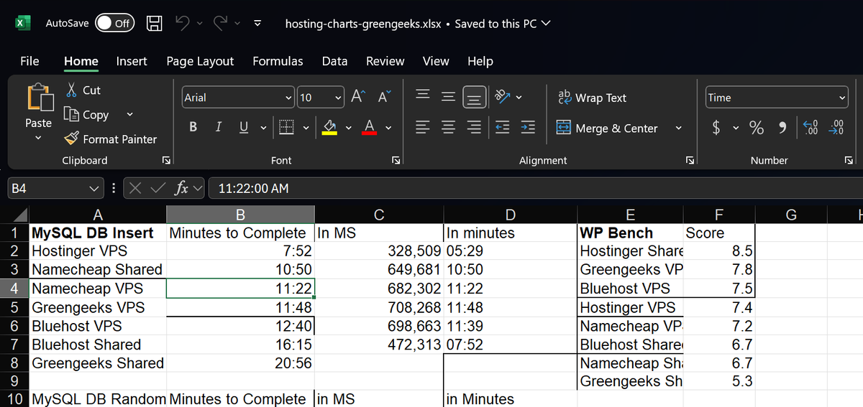Open the Merge & Center dropdown arrow
The height and width of the screenshot is (407, 863).
(677, 128)
